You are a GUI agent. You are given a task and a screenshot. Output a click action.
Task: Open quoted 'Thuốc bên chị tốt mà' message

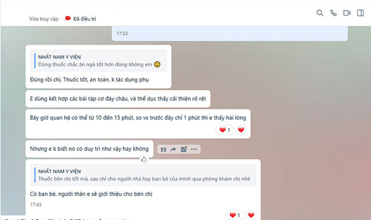click(143, 175)
